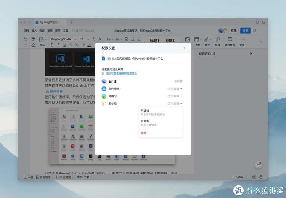Click the Undo icon

(x=26, y=39)
